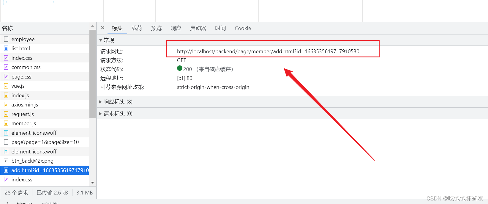Select page?page=1&pageSize=10 request
The width and height of the screenshot is (488, 204).
(x=45, y=142)
